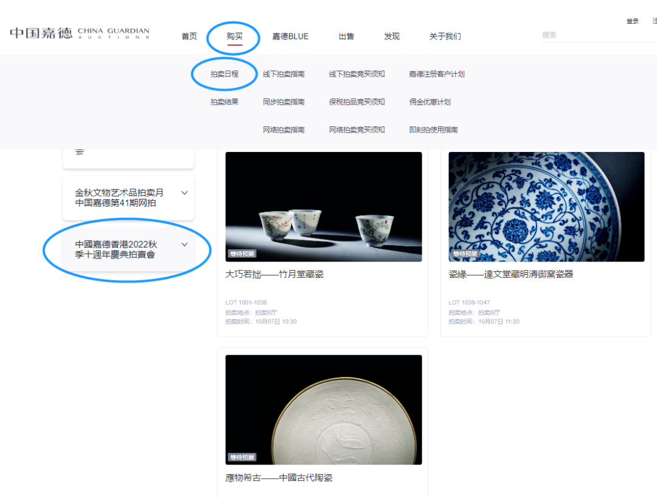Open the 发现 menu
Image resolution: width=657 pixels, height=498 pixels.
392,36
